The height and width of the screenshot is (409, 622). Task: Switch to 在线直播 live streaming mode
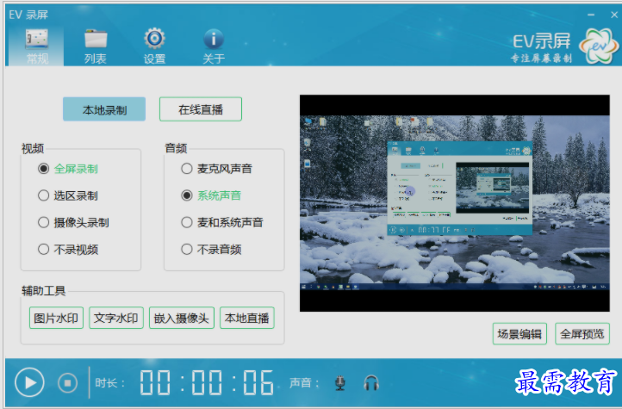pos(201,109)
